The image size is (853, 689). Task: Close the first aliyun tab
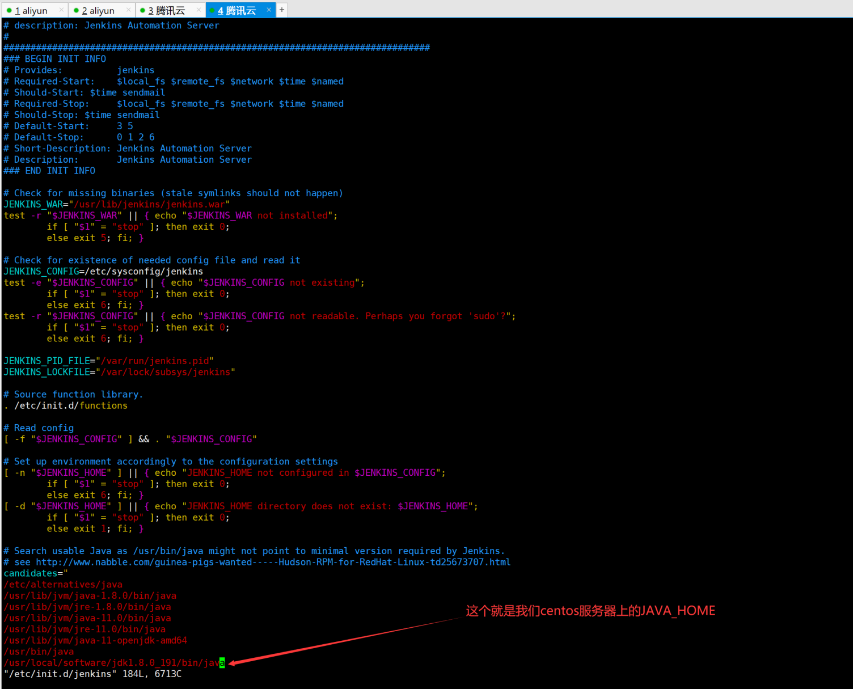(61, 10)
